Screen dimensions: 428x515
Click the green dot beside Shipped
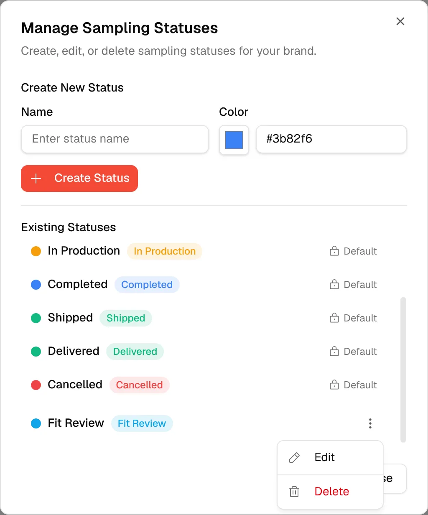(x=36, y=318)
